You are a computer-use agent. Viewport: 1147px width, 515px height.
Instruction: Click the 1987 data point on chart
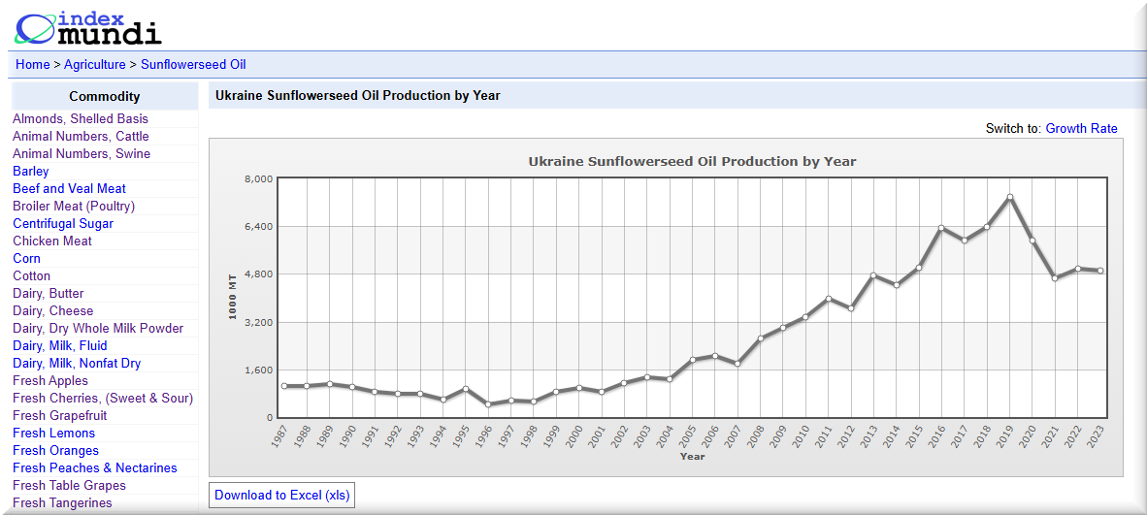[x=284, y=386]
